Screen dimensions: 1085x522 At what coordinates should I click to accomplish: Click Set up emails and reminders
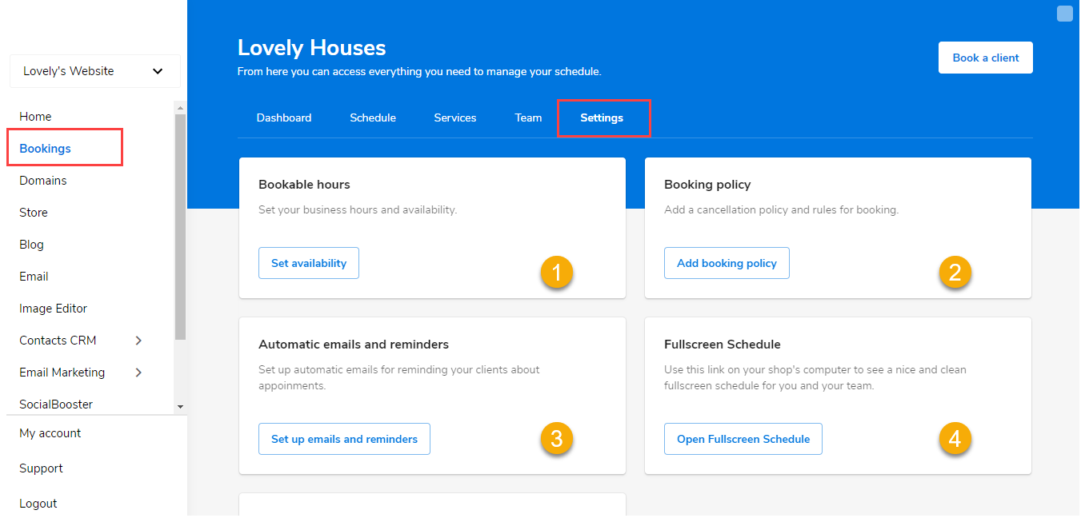click(x=344, y=439)
